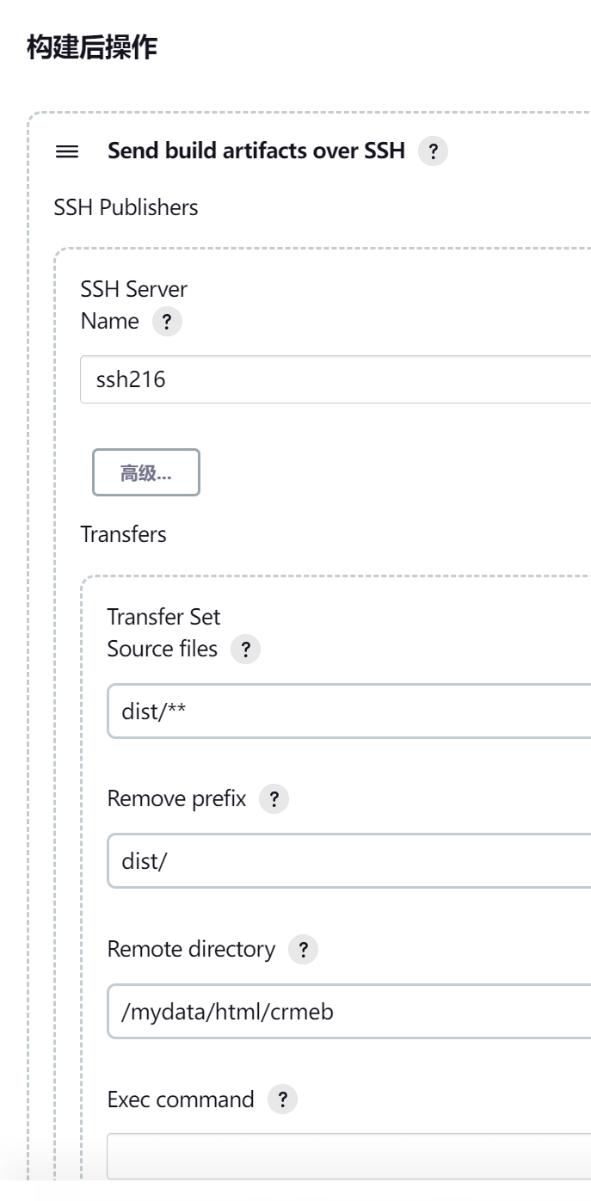
Task: Open the ssh216 SSH server dropdown
Action: coord(336,379)
